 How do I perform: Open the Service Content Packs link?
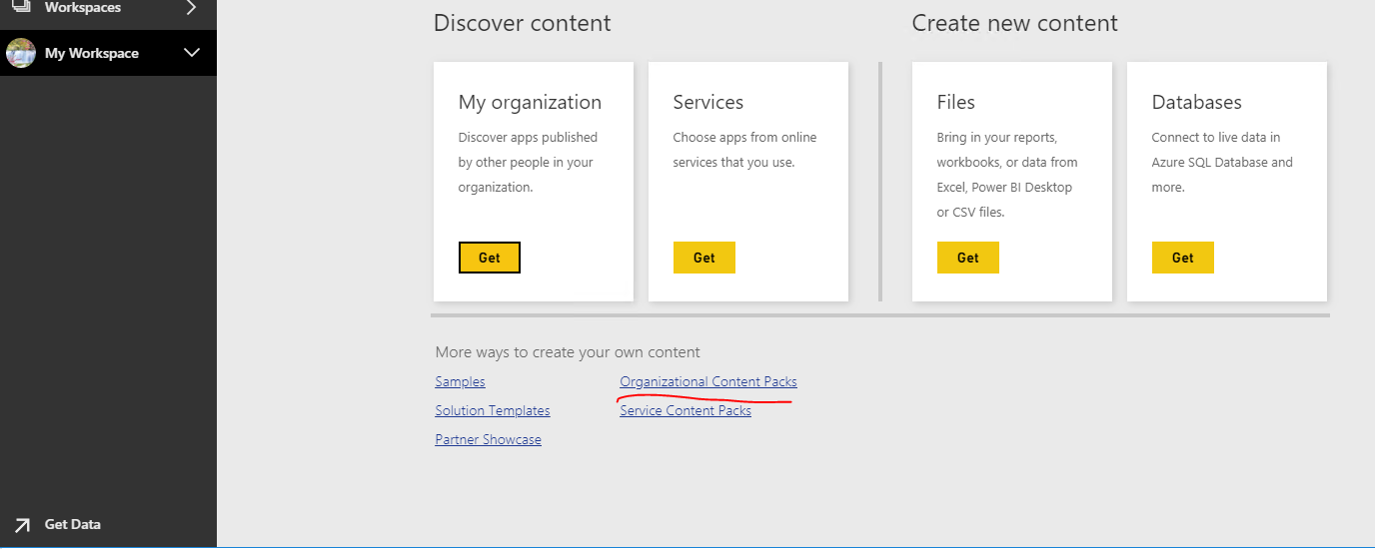point(686,410)
